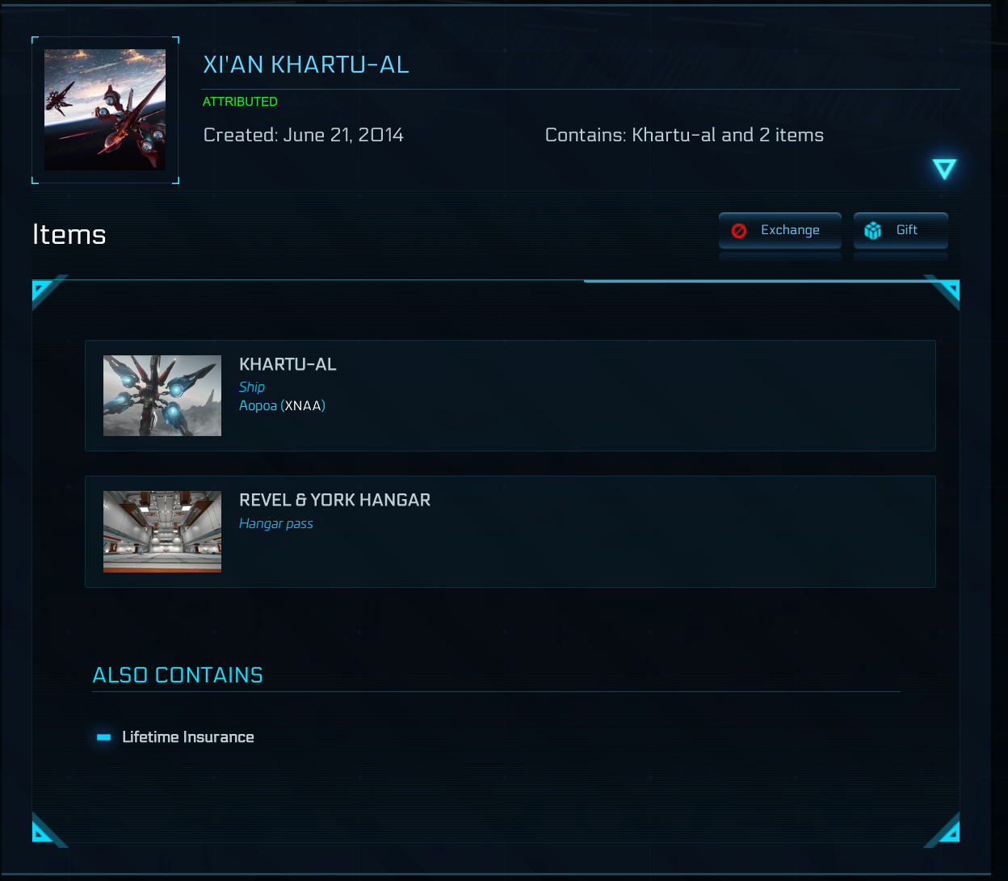Toggle the ATTRIBUTED status label

point(240,102)
